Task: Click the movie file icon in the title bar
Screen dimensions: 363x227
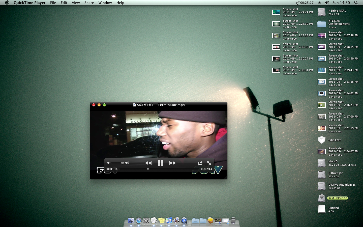Action: tap(134, 105)
